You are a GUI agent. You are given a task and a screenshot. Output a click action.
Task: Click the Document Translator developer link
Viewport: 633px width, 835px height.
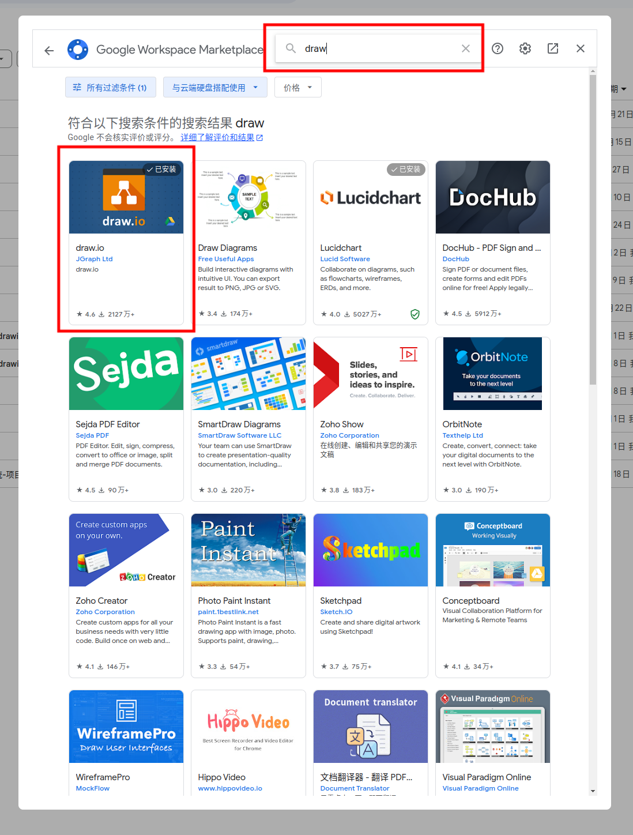click(355, 788)
